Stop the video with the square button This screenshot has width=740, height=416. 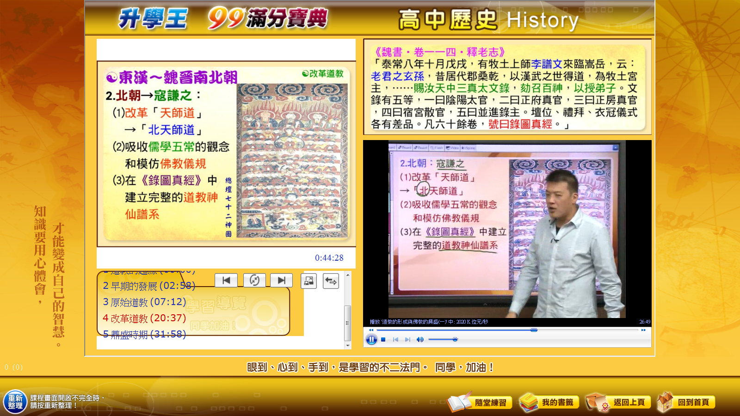coord(383,340)
